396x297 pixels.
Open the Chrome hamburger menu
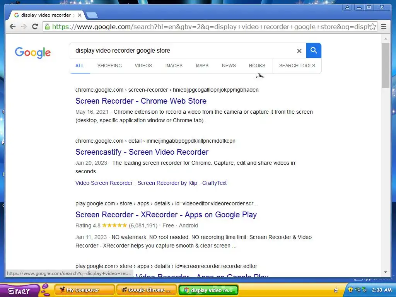384,27
